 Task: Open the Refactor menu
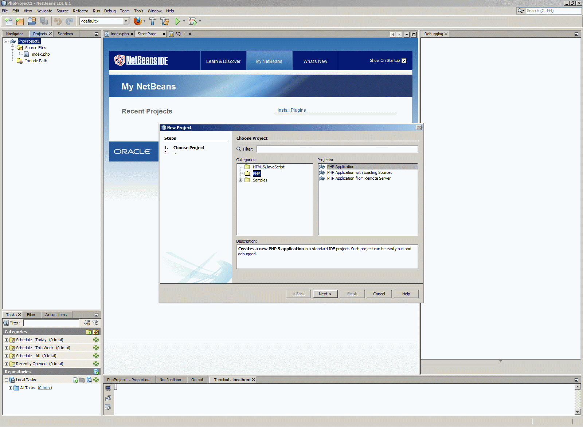click(81, 11)
